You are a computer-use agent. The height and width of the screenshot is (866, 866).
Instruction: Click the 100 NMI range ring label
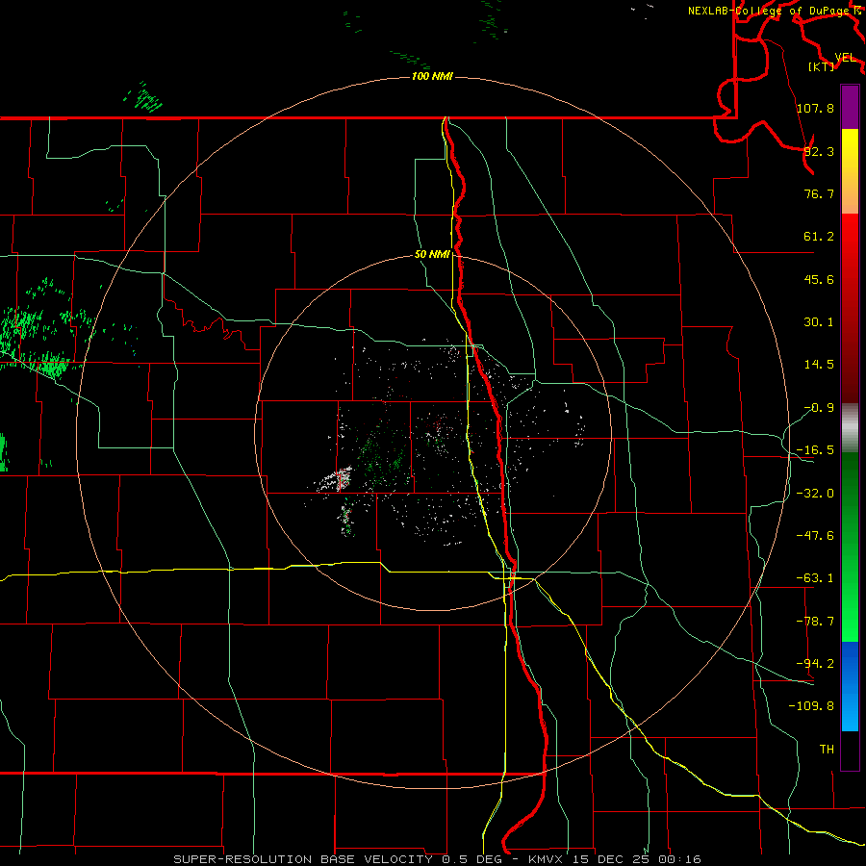point(432,76)
